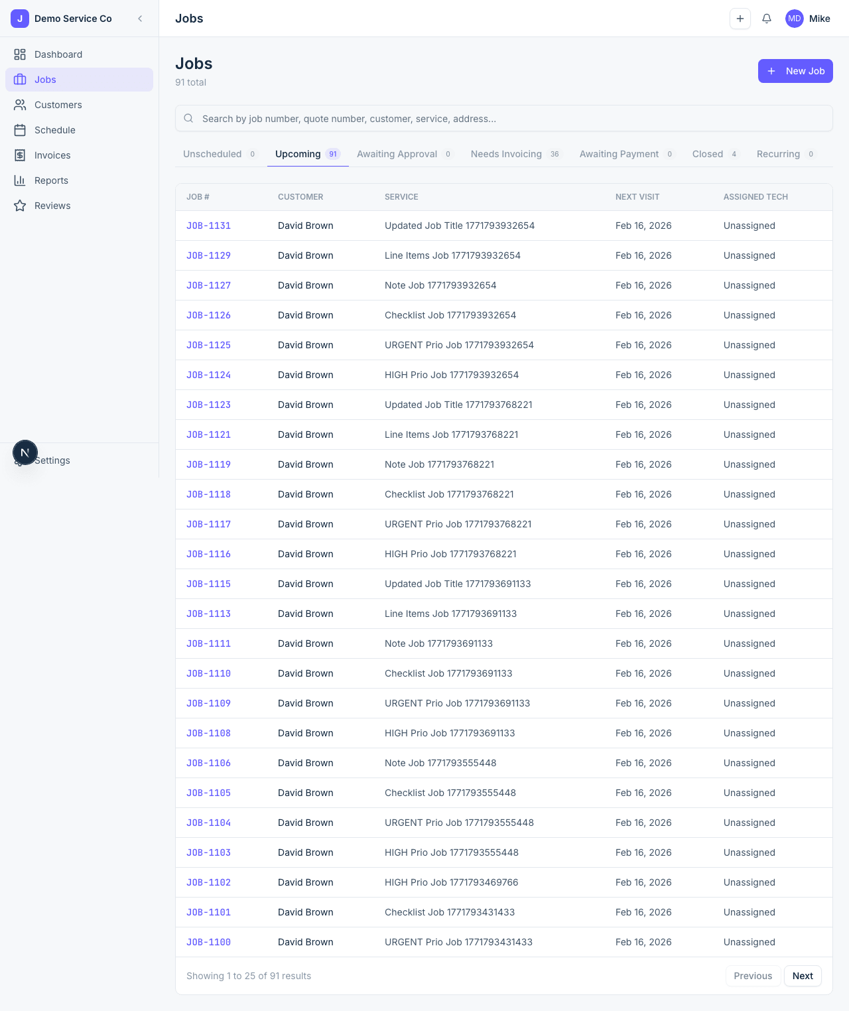
Task: Open job JOB-1129
Action: 208,255
